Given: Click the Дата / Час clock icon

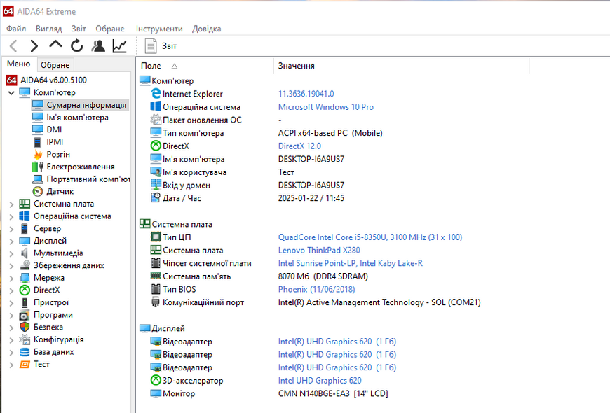Looking at the screenshot, I should click(156, 198).
